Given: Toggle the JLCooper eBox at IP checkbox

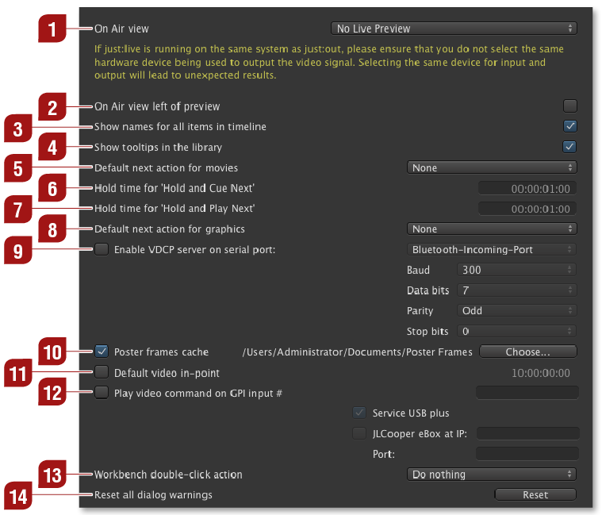Looking at the screenshot, I should (x=359, y=433).
